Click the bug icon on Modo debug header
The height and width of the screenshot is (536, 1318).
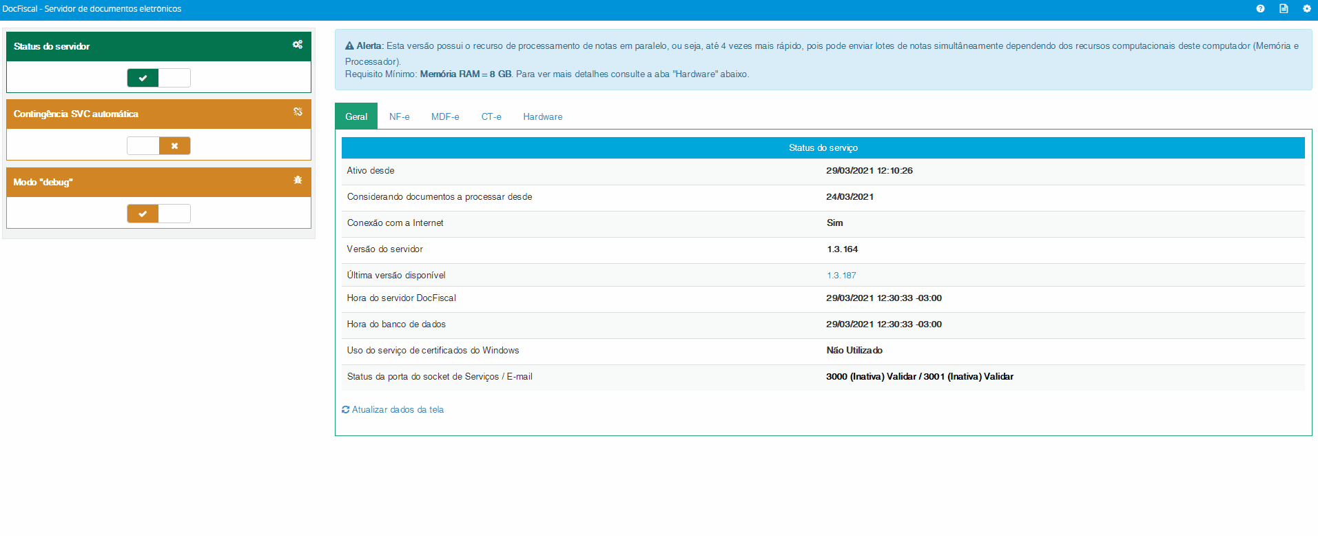pos(298,180)
